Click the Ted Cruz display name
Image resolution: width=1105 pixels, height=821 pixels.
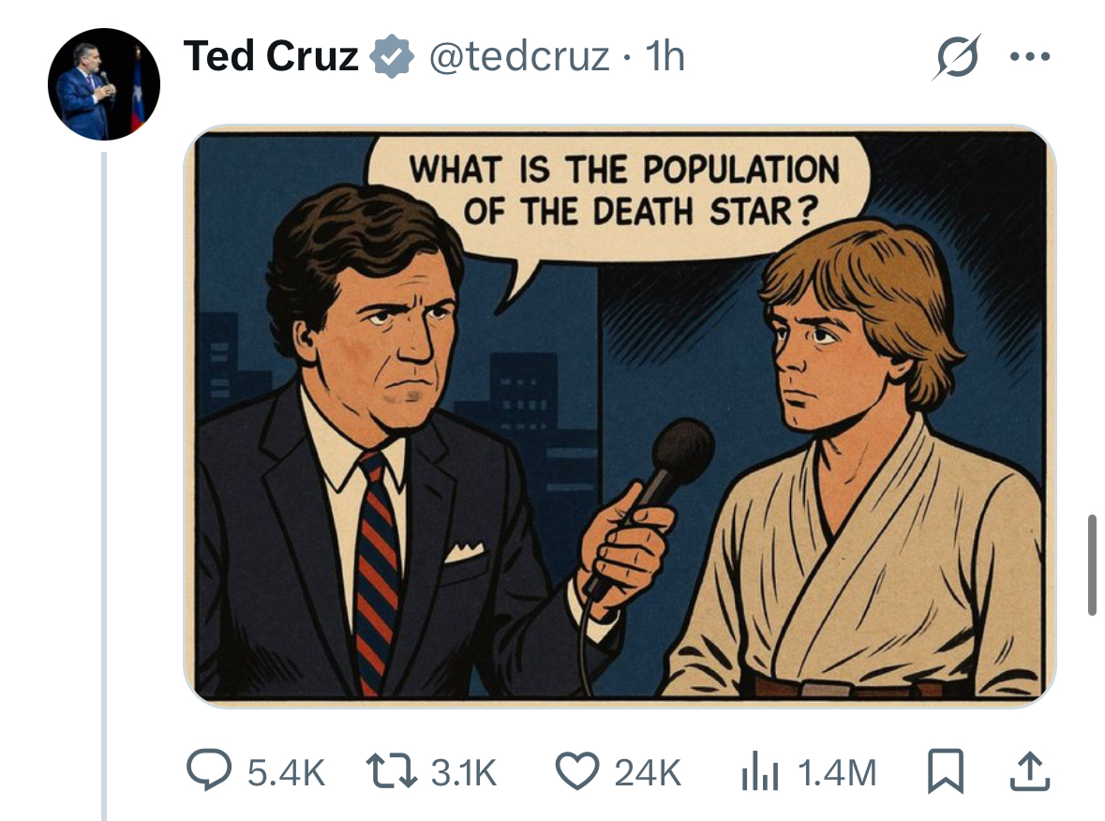point(271,56)
